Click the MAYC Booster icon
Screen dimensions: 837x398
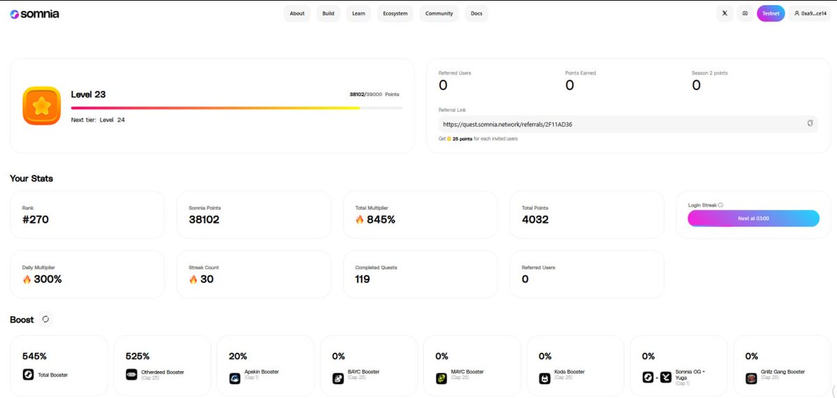(x=442, y=378)
